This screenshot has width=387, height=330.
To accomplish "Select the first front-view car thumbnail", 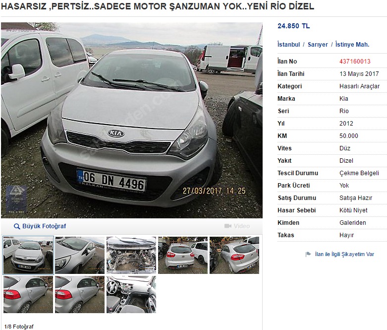I will click(28, 255).
